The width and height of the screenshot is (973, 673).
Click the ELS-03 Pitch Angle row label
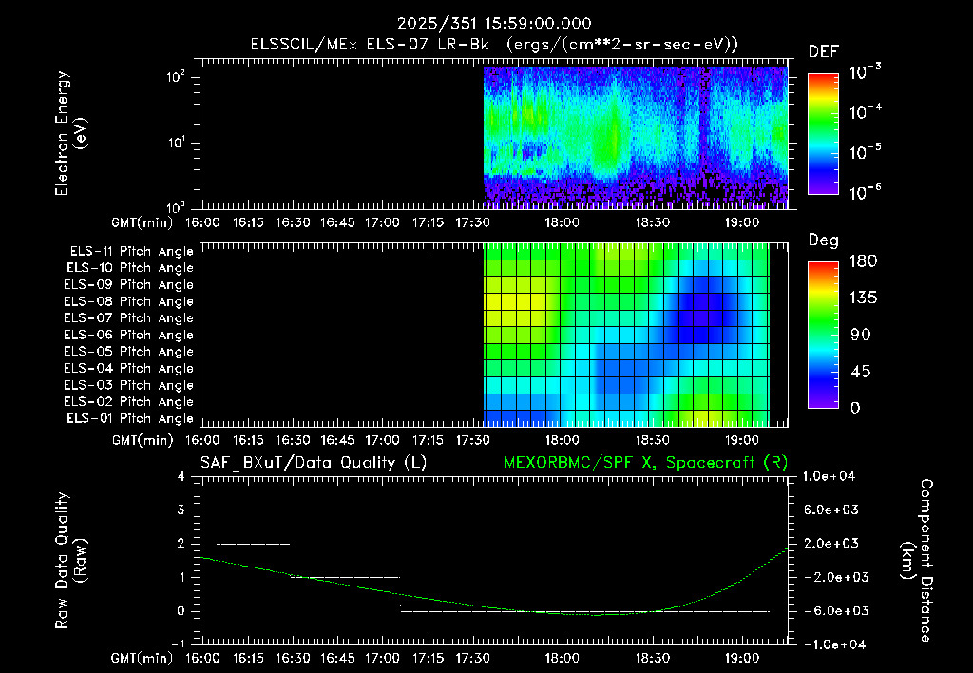[x=128, y=385]
